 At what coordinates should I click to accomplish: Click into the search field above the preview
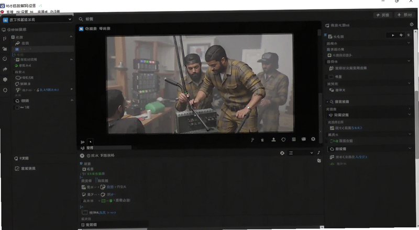pyautogui.click(x=199, y=19)
